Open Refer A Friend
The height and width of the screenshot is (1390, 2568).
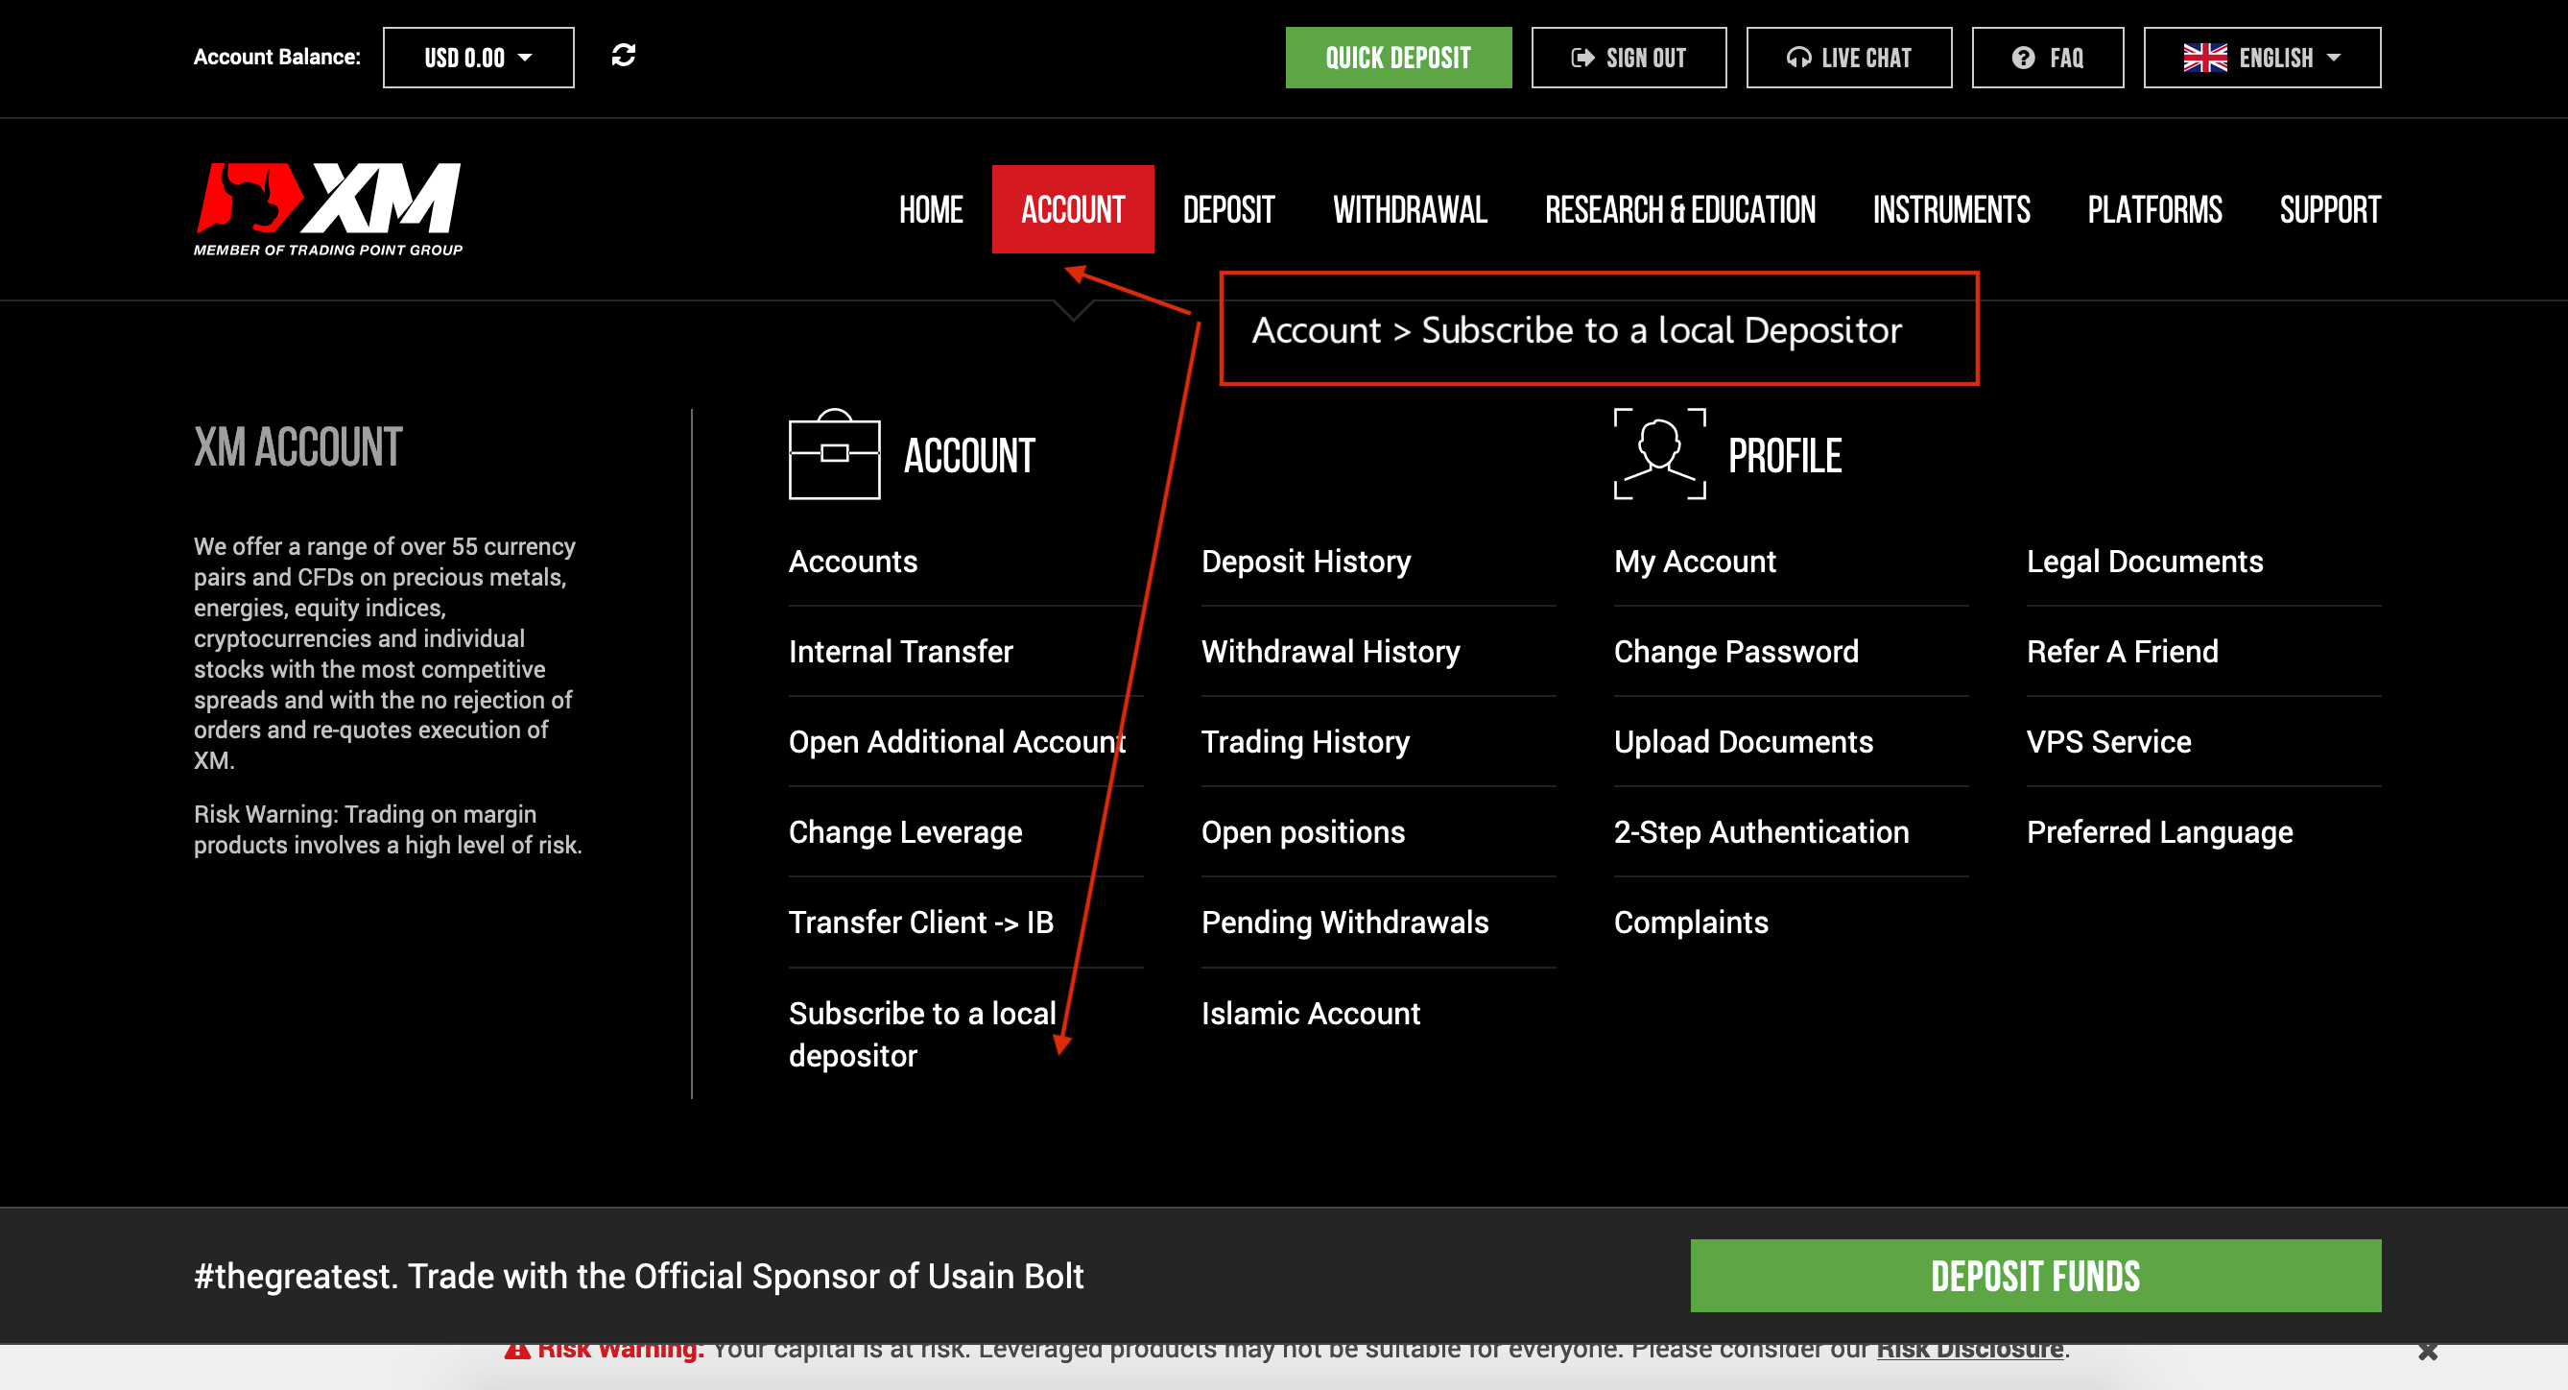tap(2123, 651)
